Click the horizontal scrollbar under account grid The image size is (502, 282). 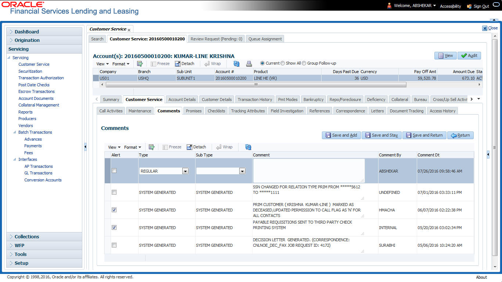[x=256, y=84]
